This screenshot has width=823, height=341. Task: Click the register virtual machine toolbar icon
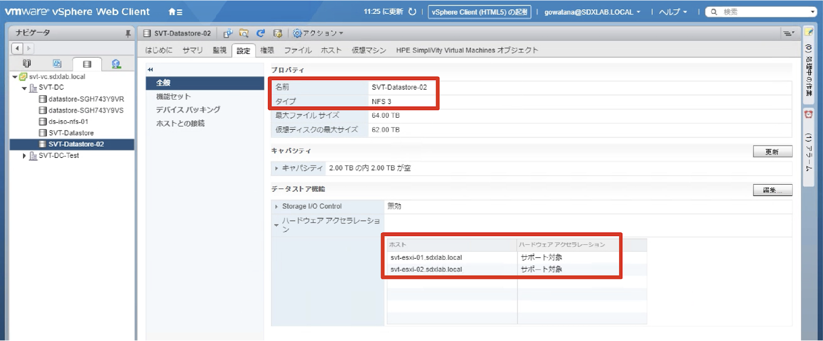[x=228, y=33]
